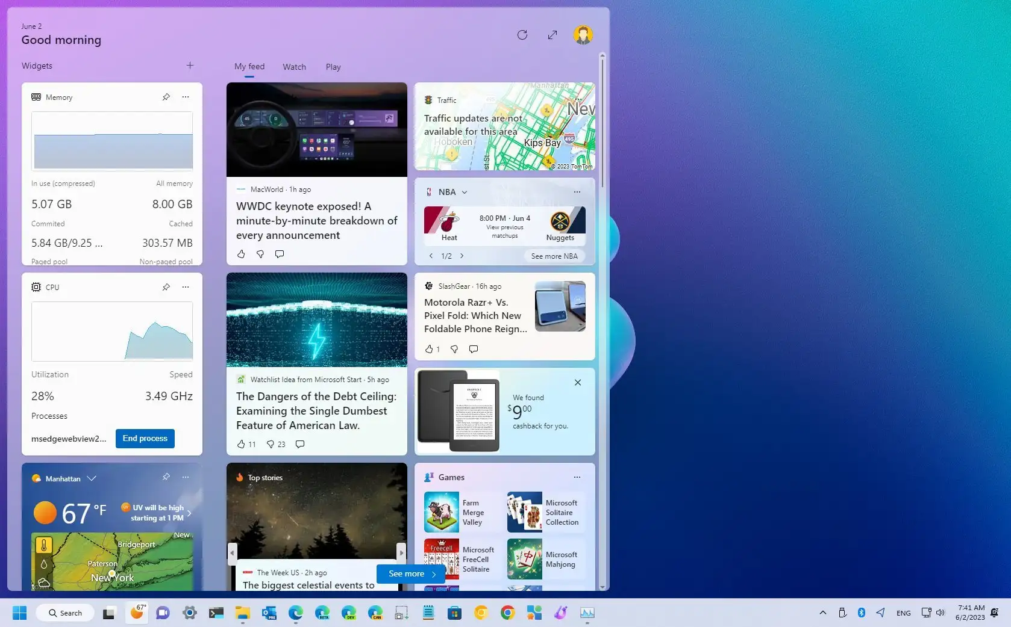Open the NBA widget dropdown
The width and height of the screenshot is (1011, 627).
[465, 192]
